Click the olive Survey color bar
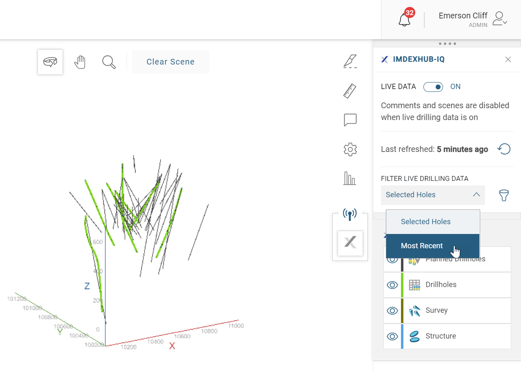The image size is (521, 372). tap(402, 311)
